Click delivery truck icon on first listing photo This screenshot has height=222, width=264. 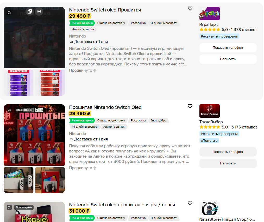pos(9,13)
